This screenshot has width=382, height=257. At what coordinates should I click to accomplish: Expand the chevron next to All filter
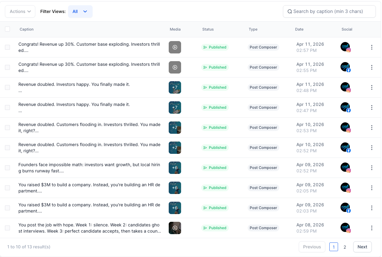[x=85, y=11]
